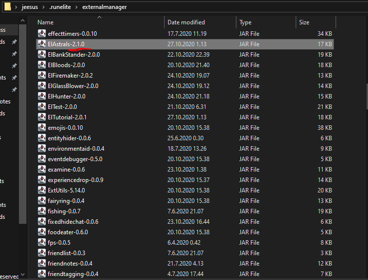
Task: Click the 38 KB size of emojis
Action: coord(325,128)
